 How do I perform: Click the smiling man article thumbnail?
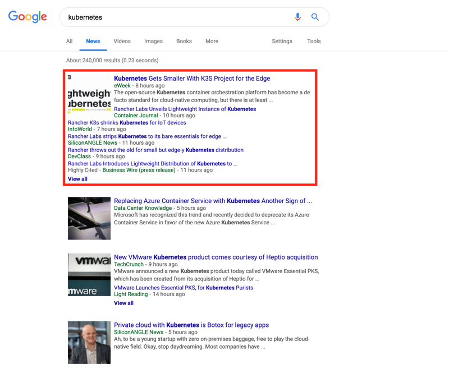click(89, 343)
